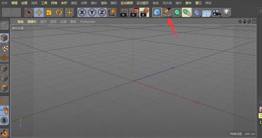Render the active view with clapperboard
The height and width of the screenshot is (138, 262).
(124, 12)
